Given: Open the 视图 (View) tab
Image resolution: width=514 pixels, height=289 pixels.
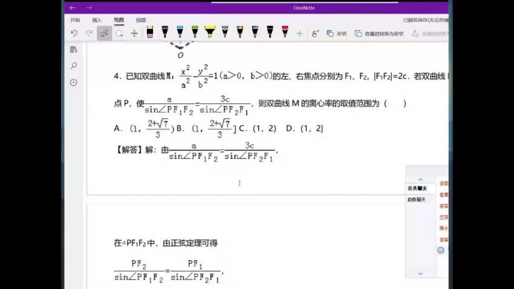Looking at the screenshot, I should tap(141, 20).
